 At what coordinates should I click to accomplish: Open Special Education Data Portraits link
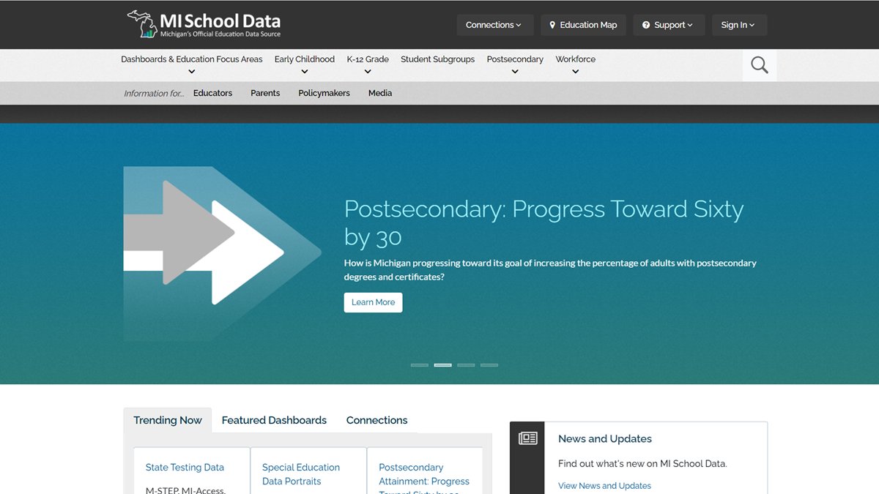pyautogui.click(x=301, y=474)
